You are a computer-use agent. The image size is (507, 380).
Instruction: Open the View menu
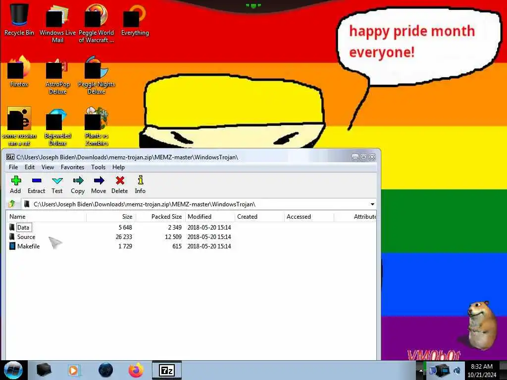(48, 167)
